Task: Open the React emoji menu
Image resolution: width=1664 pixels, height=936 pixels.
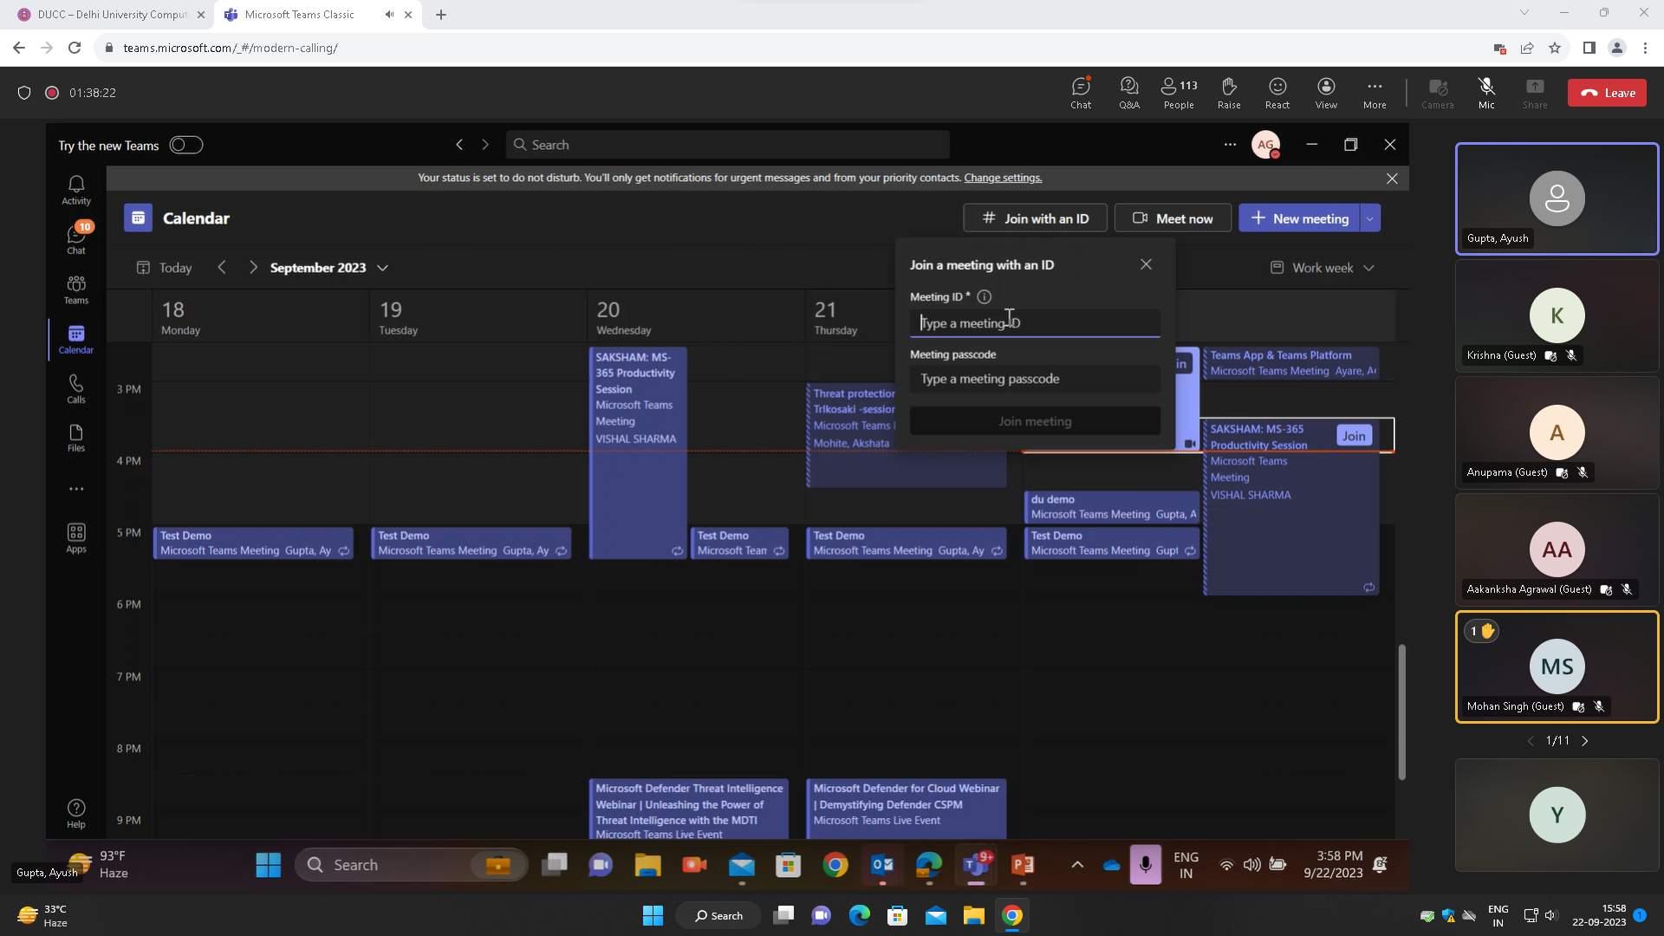Action: point(1277,93)
